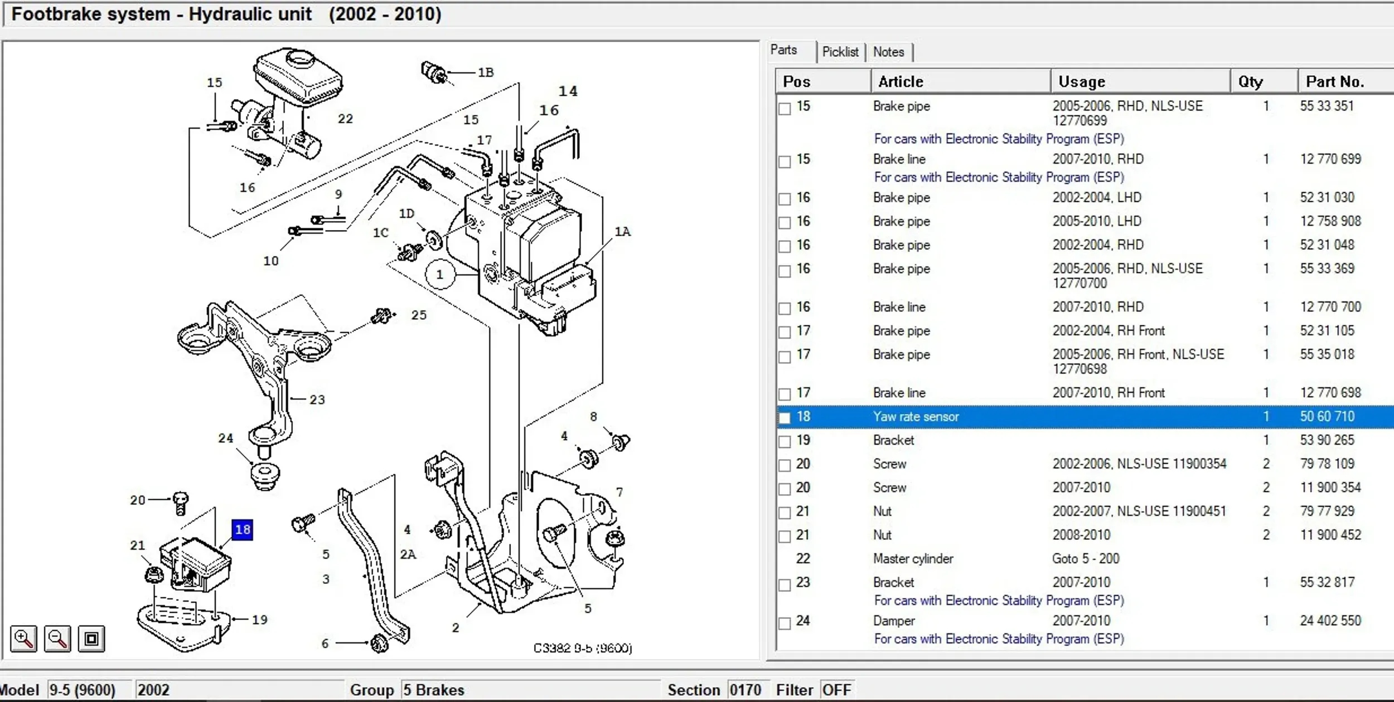Check the box for part 52 31 105
The image size is (1394, 702).
tap(785, 333)
